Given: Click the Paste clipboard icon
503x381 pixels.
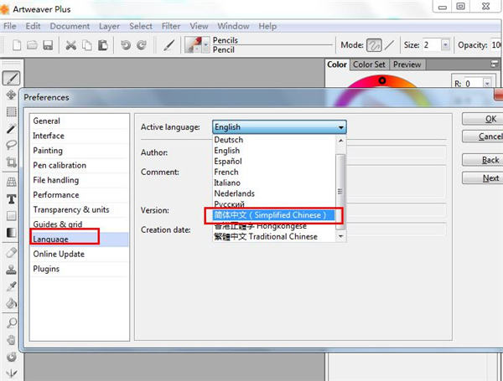Looking at the screenshot, I should (x=102, y=45).
